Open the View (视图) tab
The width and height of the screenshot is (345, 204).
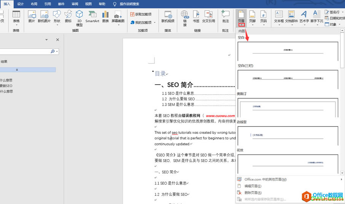[x=89, y=4]
